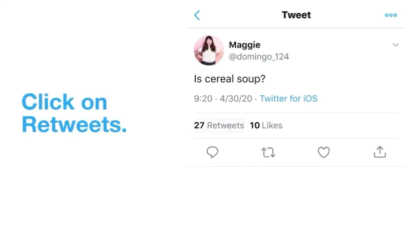405x225 pixels.
Task: Expand the tweet's dropdown chevron
Action: click(395, 45)
